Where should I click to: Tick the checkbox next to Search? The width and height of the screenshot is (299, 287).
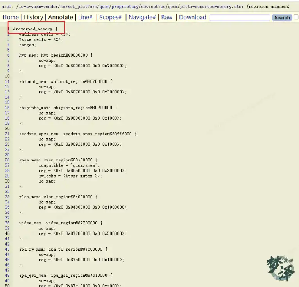[296, 17]
